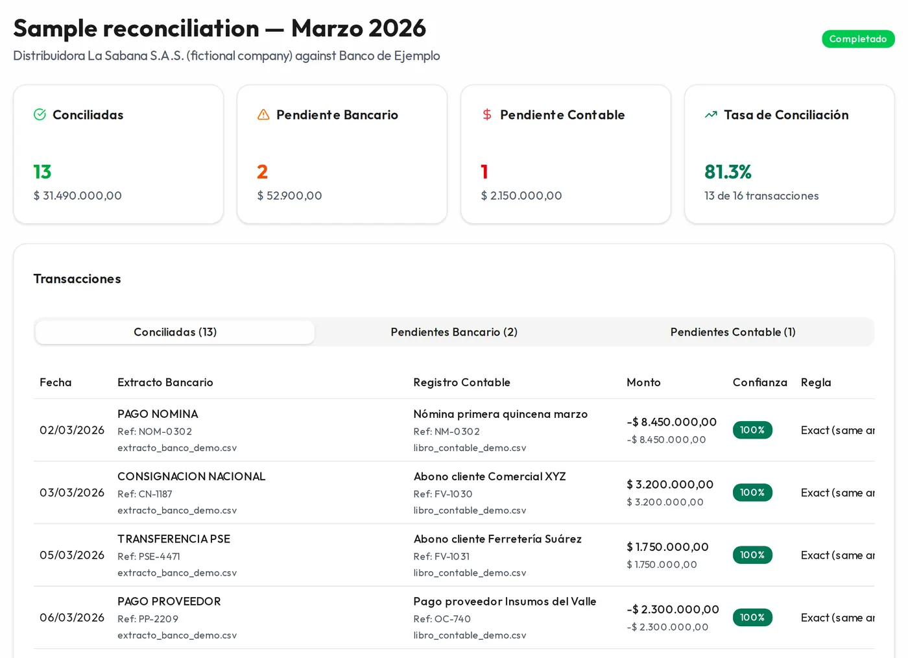Click the Pendiente Contable dollar icon
This screenshot has width=908, height=658.
pos(487,115)
